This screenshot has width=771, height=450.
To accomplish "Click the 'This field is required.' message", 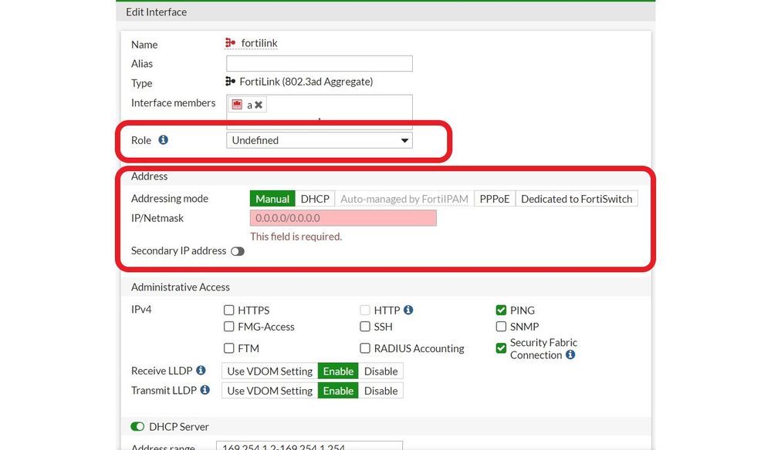I will pyautogui.click(x=296, y=237).
